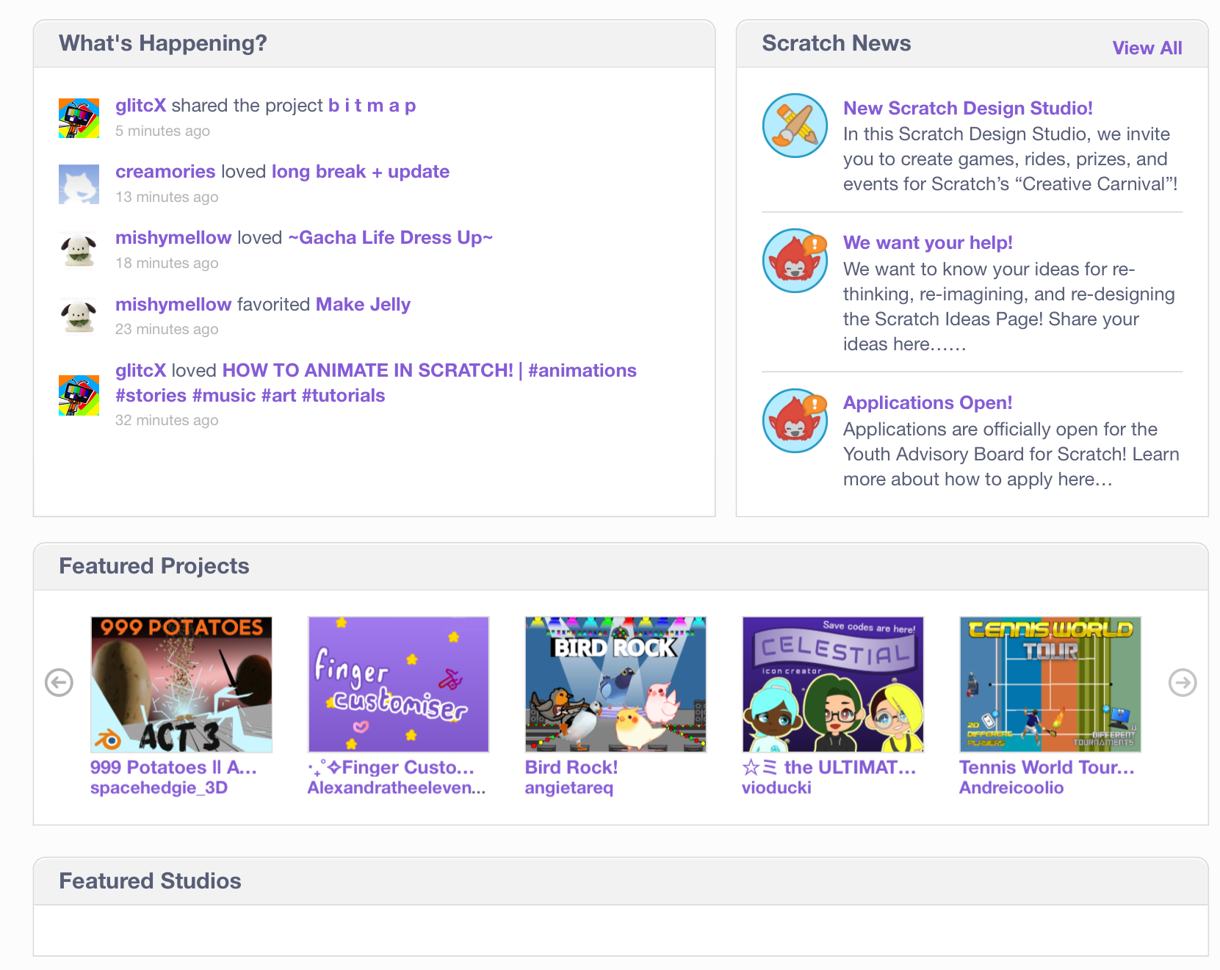Click the news icon beside Applications Open

coord(795,421)
